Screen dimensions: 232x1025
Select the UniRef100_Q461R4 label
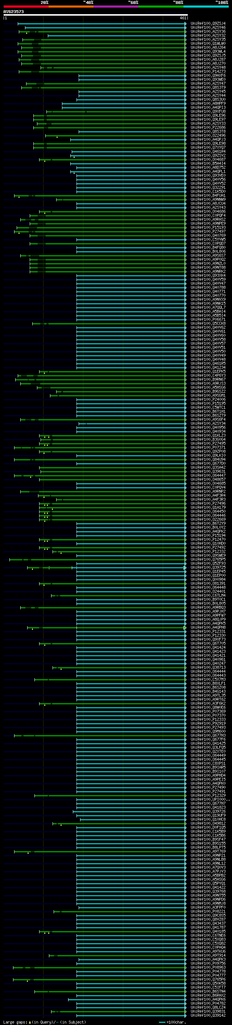coord(208,152)
